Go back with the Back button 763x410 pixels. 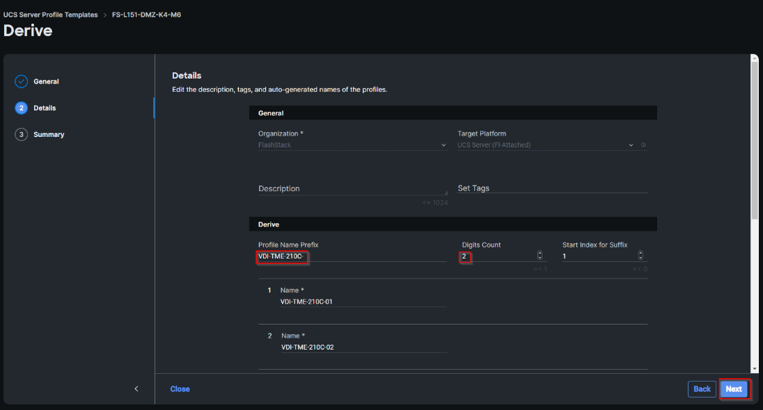click(x=702, y=389)
